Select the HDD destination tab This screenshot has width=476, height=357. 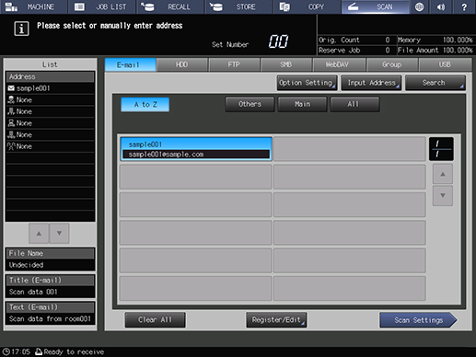(x=182, y=64)
